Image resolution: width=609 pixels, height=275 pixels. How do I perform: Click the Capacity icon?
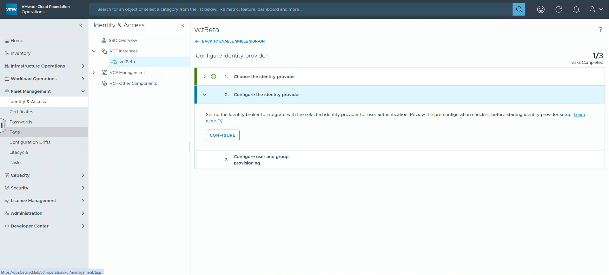point(7,175)
